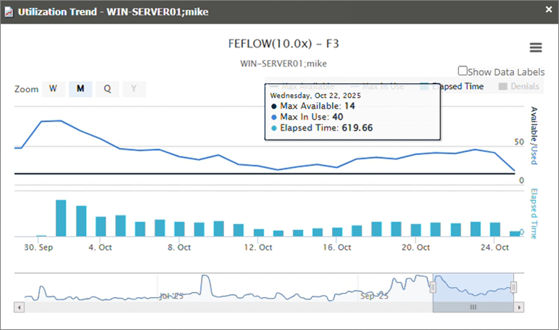Click the chart title FEFLOW(10.0x) - F3
Viewport: 559px width, 330px height.
click(283, 44)
